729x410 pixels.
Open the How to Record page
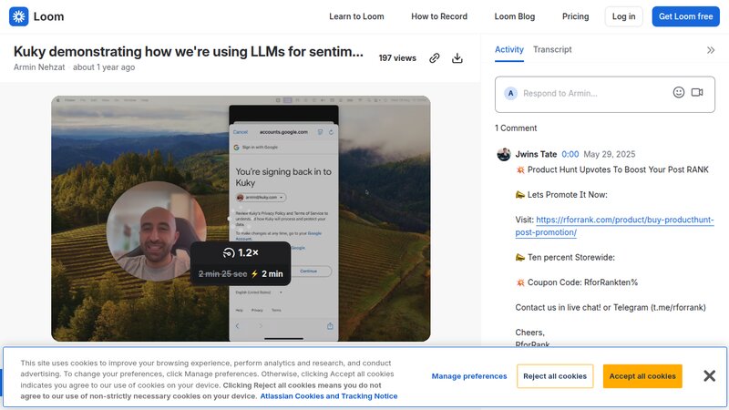439,16
